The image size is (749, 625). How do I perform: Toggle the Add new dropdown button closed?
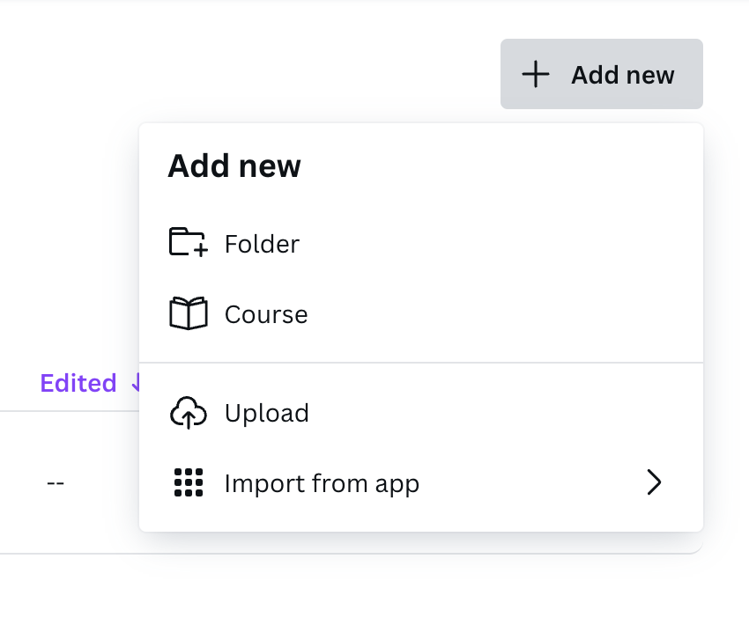(601, 75)
